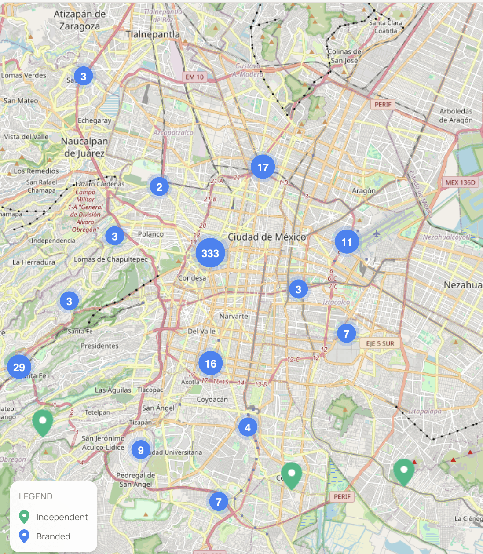The image size is (483, 554).
Task: Expand the cluster marker labeled 4
Action: [248, 427]
